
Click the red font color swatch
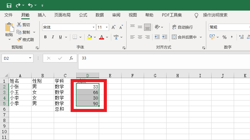(x=102, y=37)
